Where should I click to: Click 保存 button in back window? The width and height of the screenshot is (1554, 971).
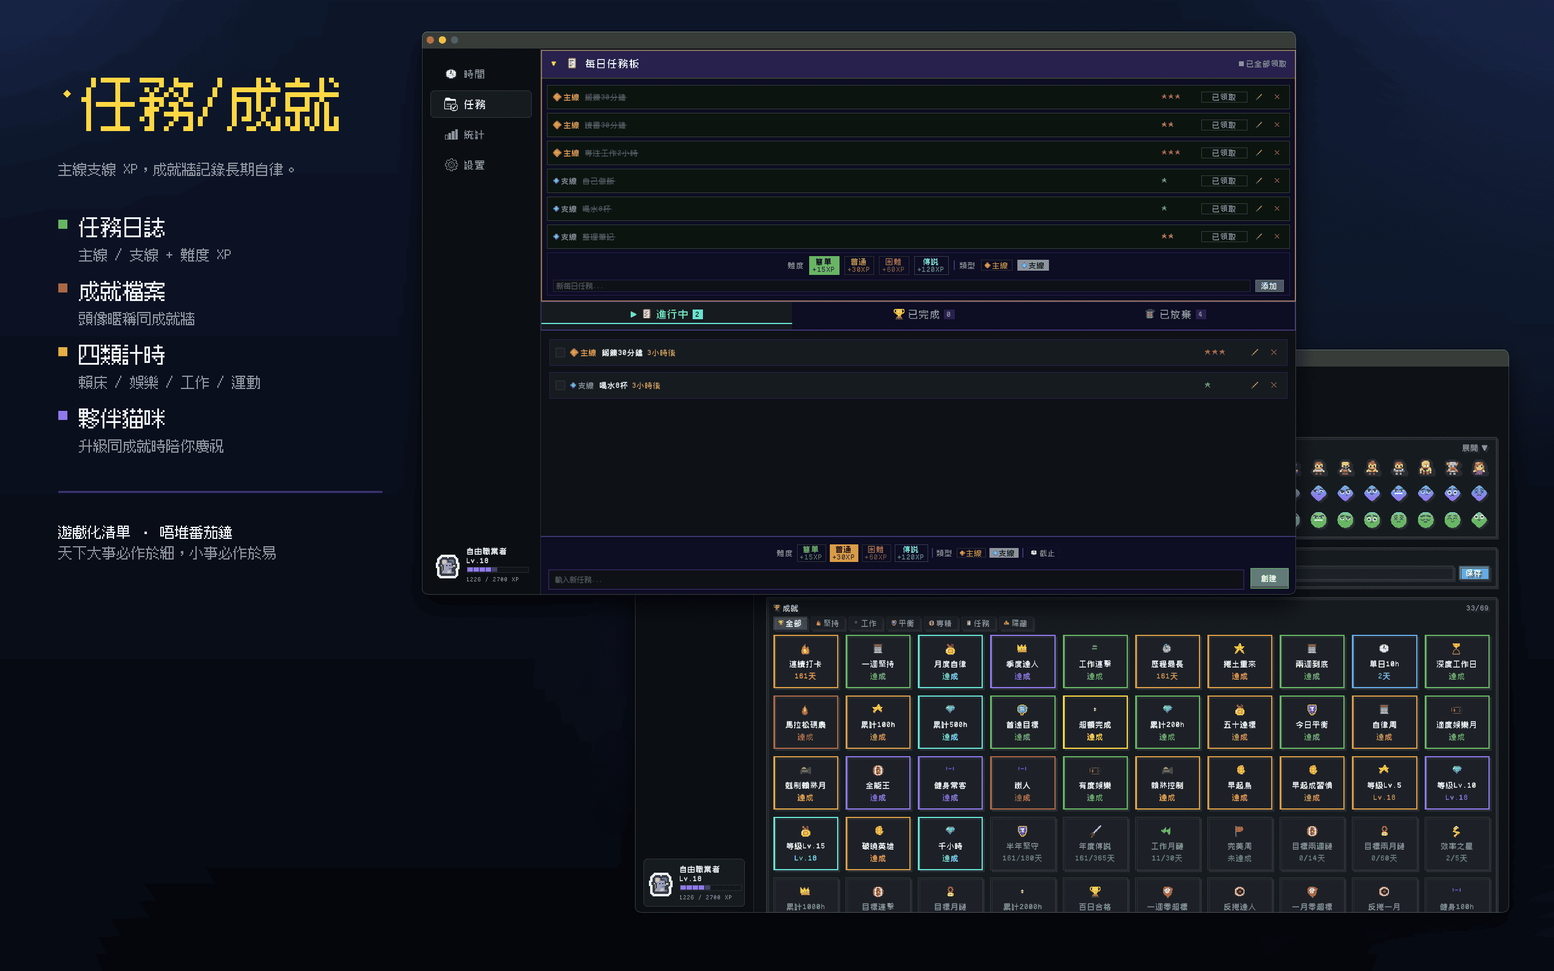coord(1474,573)
